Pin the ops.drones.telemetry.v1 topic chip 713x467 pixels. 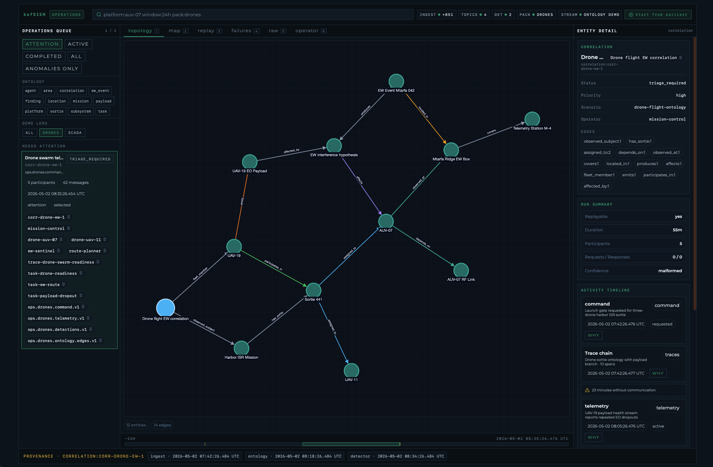(x=88, y=318)
